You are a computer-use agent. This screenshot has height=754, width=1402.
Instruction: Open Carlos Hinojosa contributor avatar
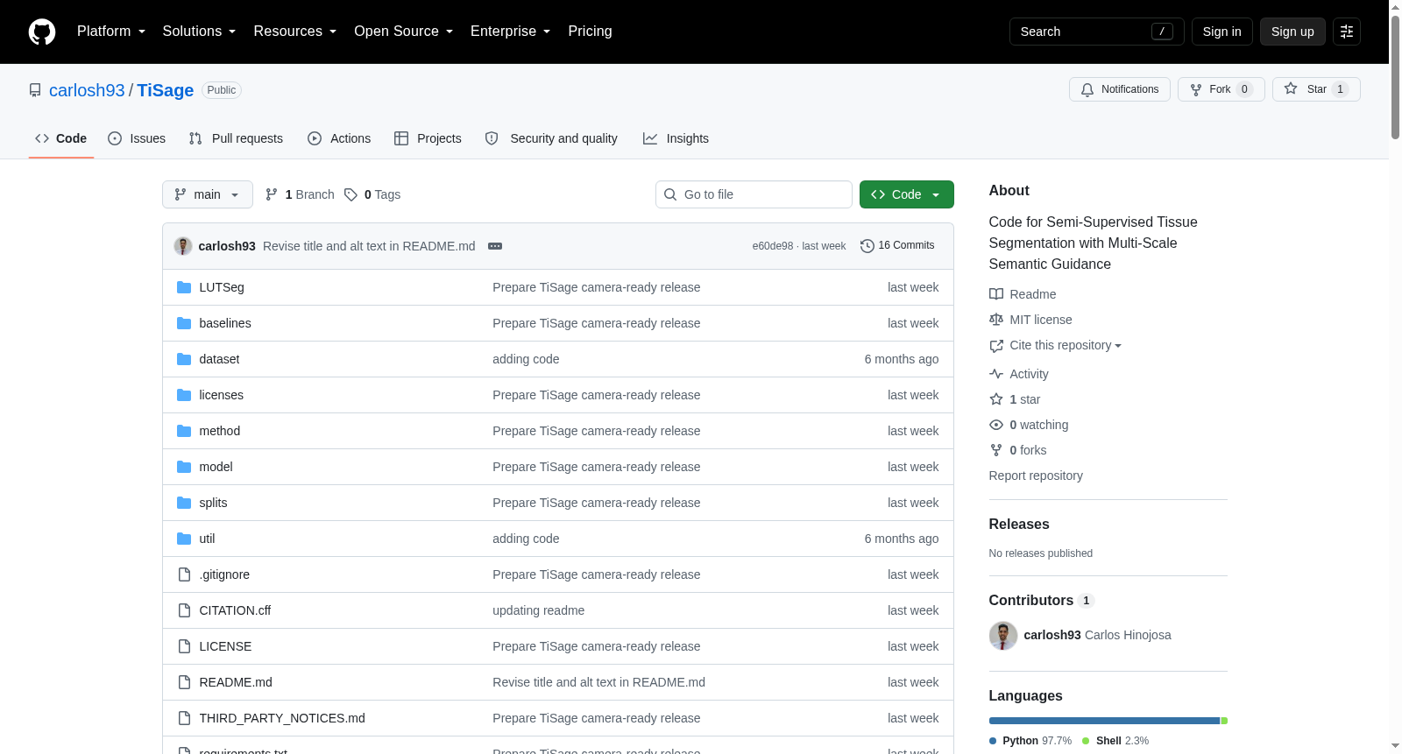click(1003, 636)
